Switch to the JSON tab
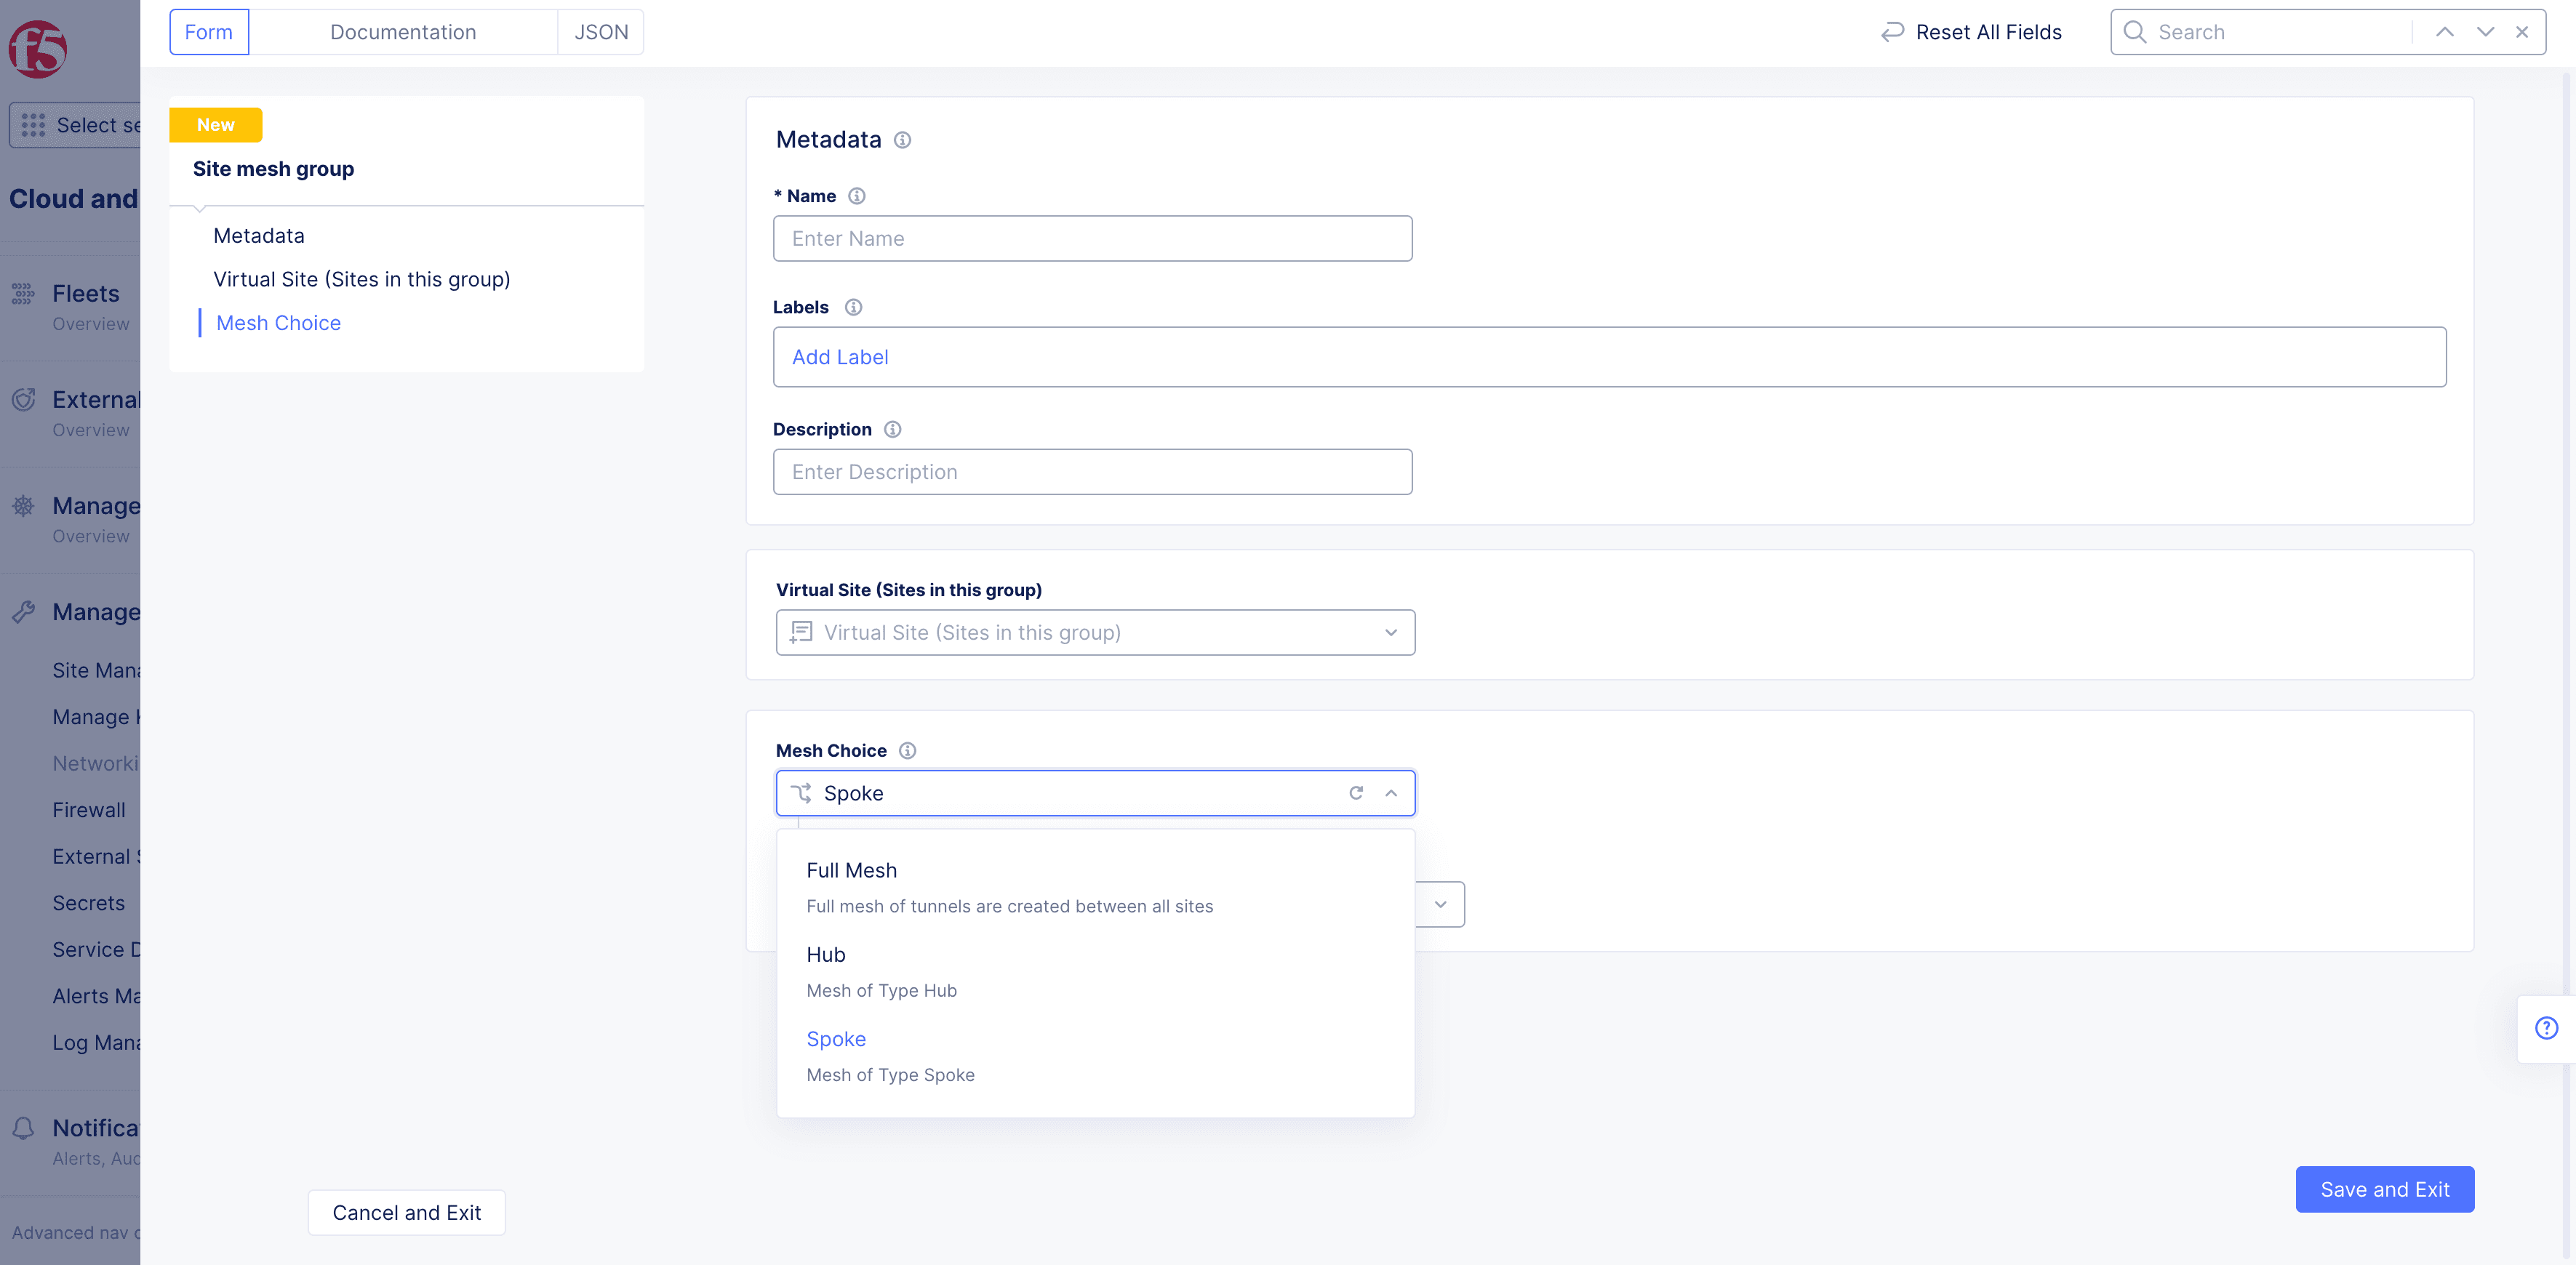2576x1265 pixels. pyautogui.click(x=601, y=32)
